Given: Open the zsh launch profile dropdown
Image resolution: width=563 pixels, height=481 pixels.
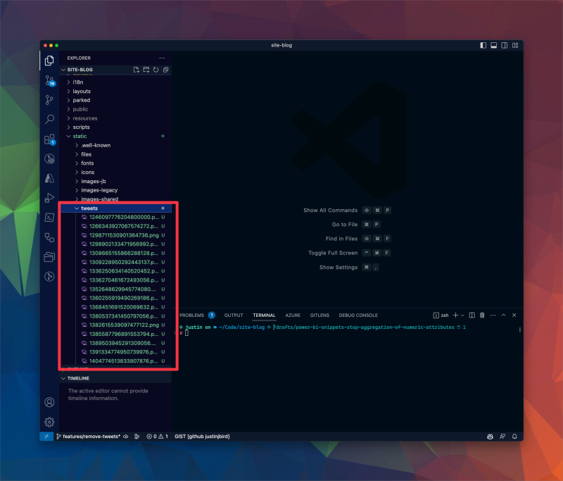Looking at the screenshot, I should [462, 315].
